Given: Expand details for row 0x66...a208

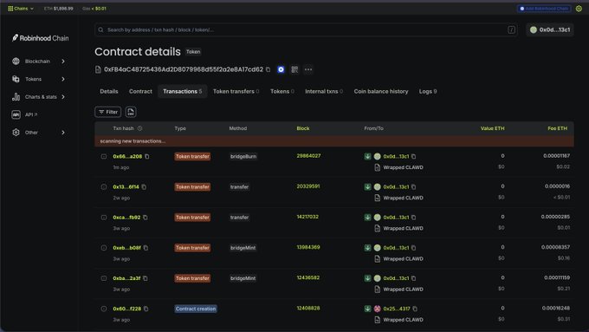Looking at the screenshot, I should coord(104,156).
